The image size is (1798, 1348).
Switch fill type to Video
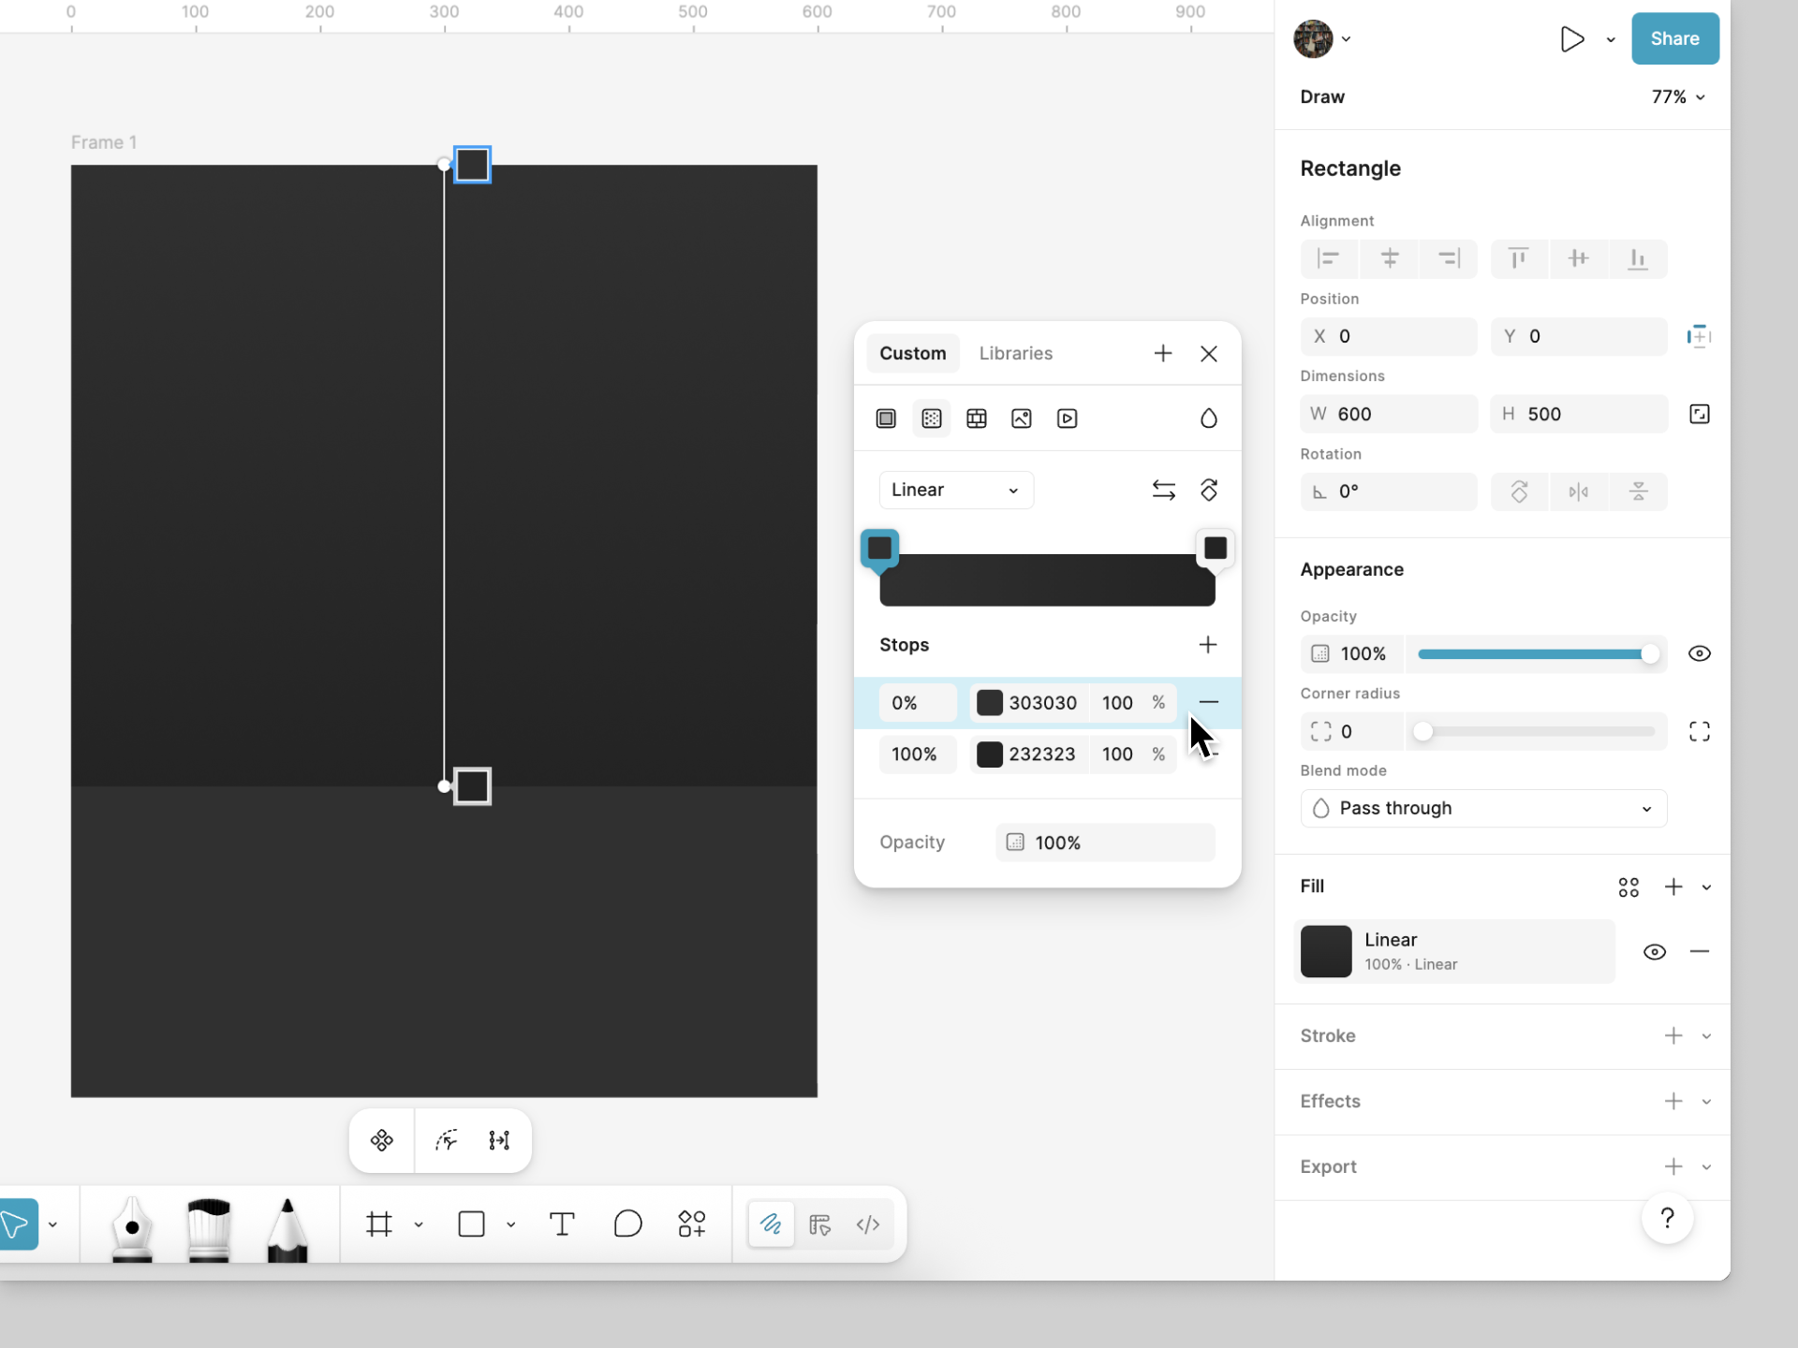(1068, 418)
